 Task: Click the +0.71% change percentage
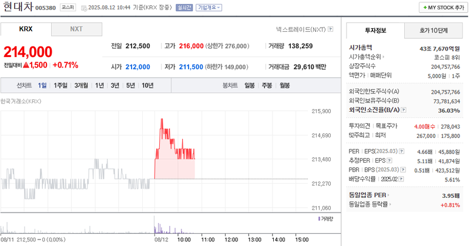pyautogui.click(x=65, y=65)
